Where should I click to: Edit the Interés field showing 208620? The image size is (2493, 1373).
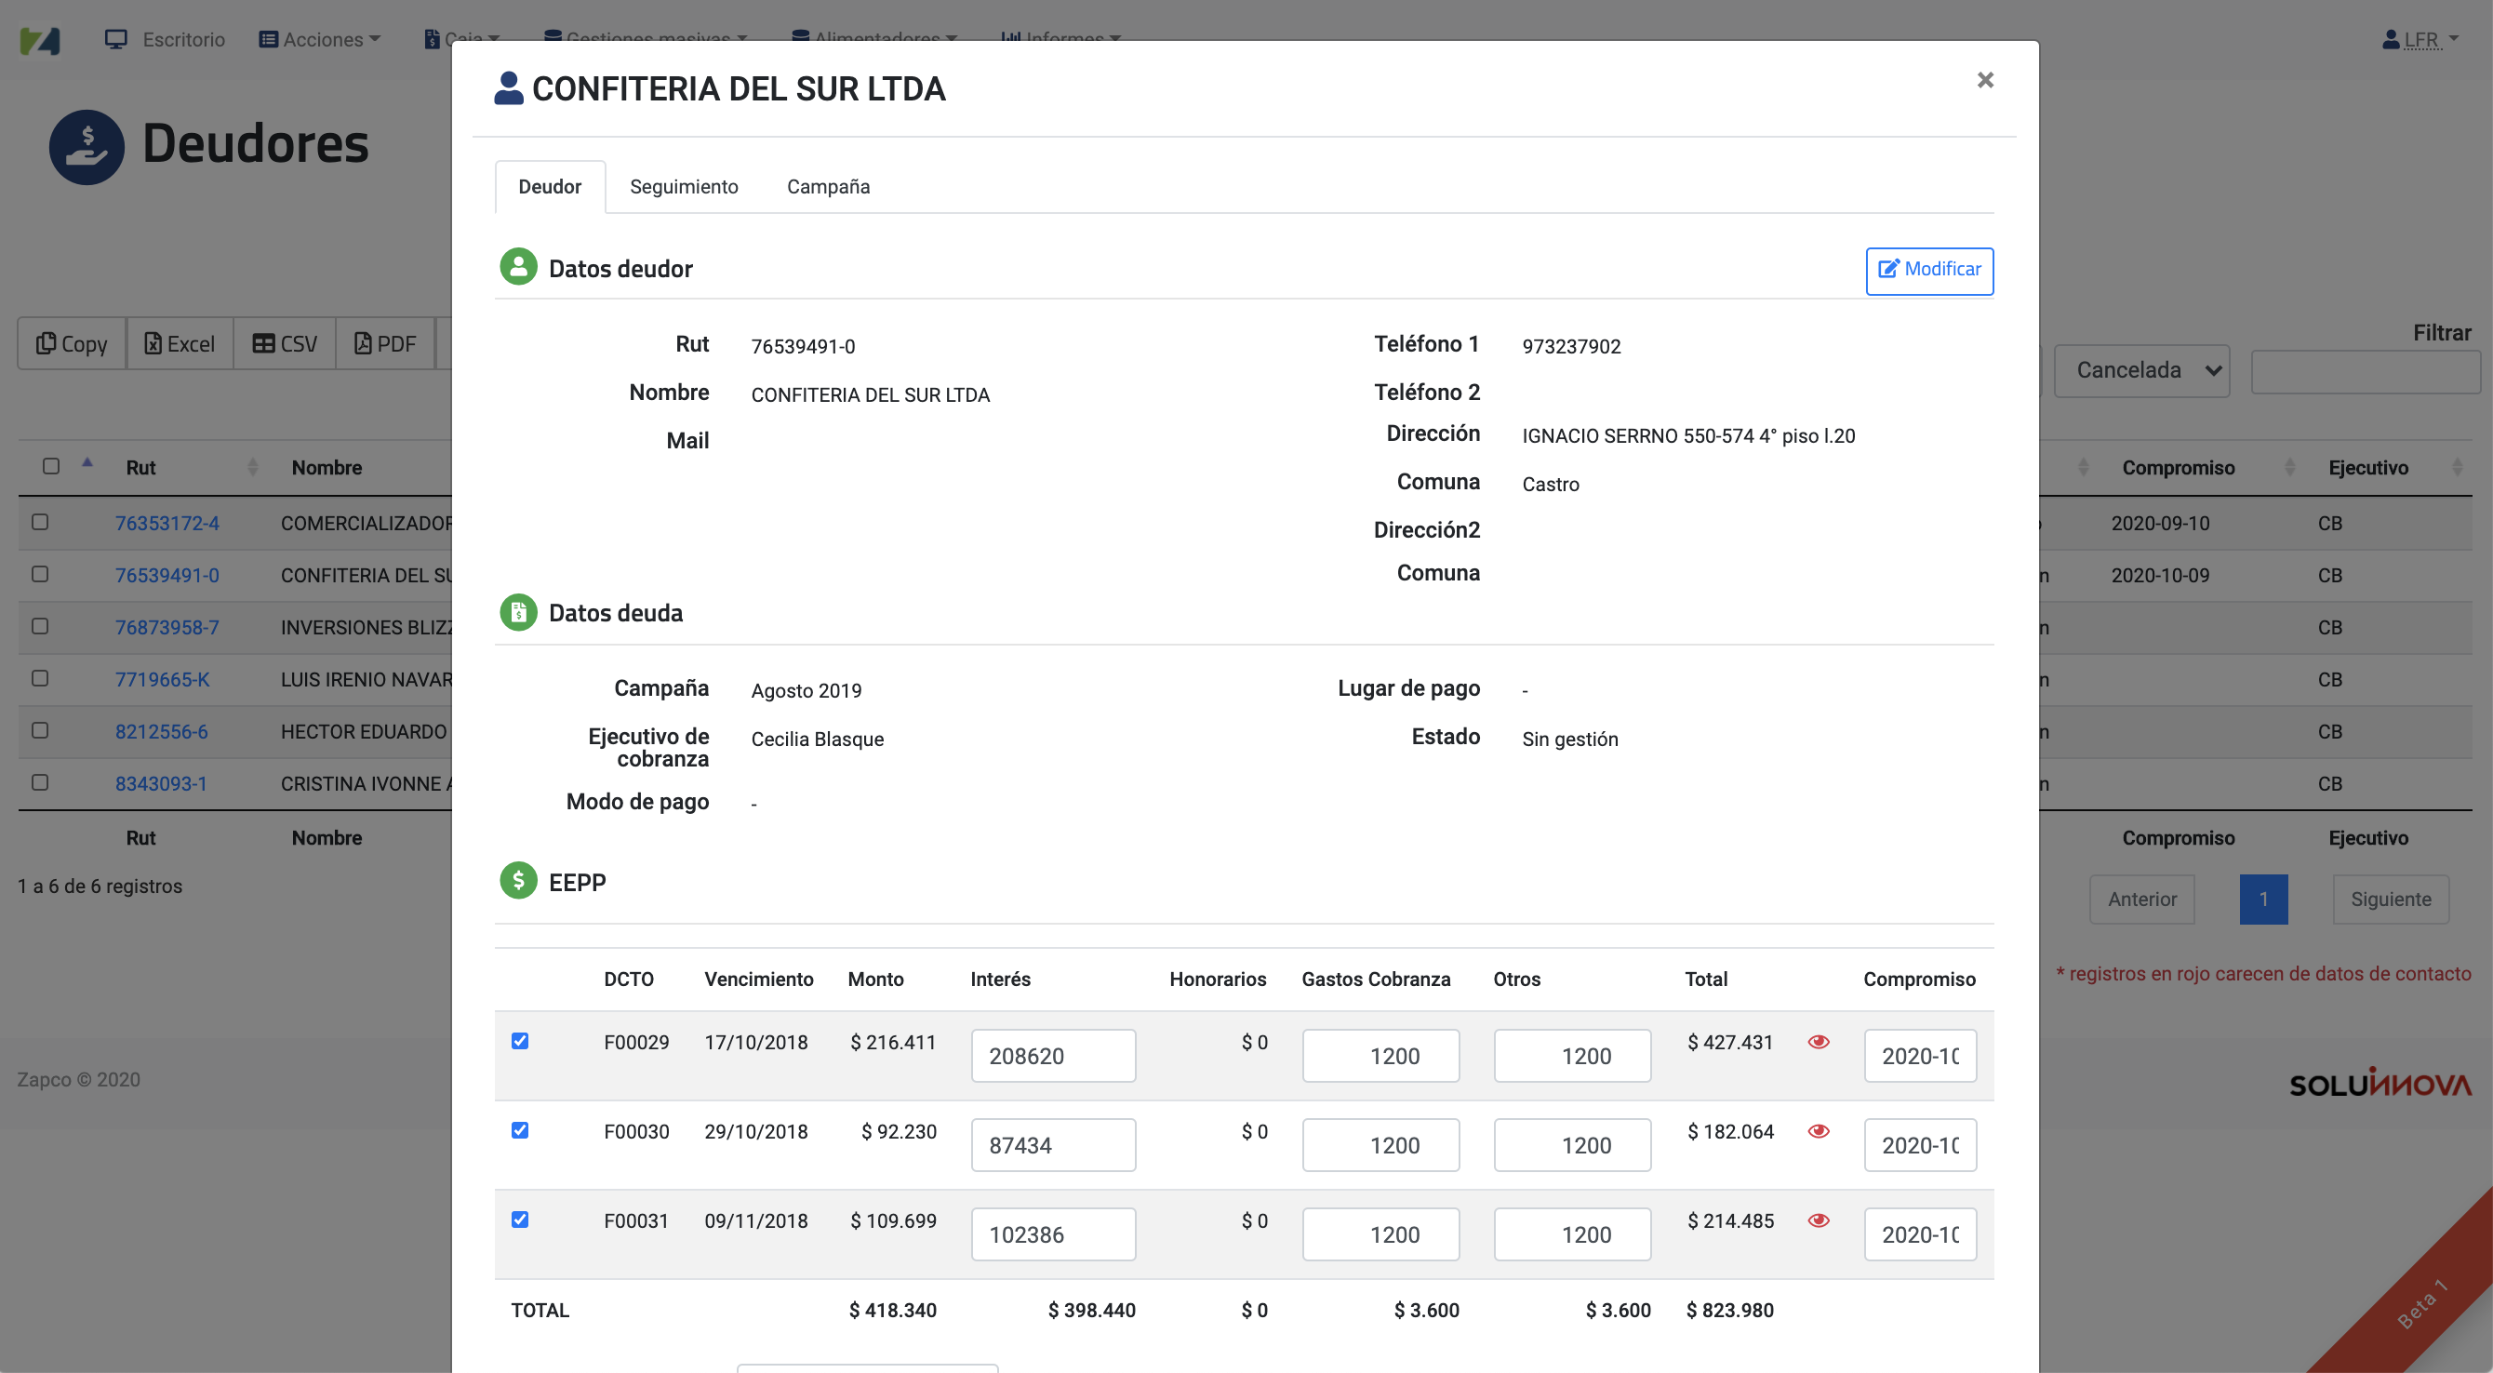point(1053,1056)
